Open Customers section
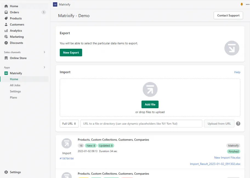The width and height of the screenshot is (250, 178). (17, 25)
